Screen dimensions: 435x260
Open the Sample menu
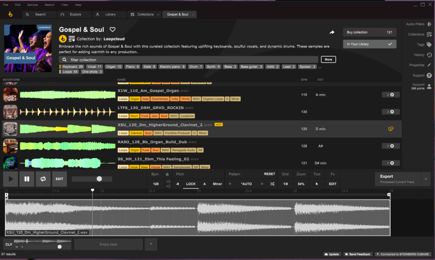(32, 5)
